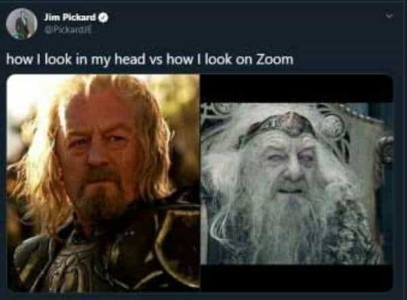Image resolution: width=407 pixels, height=300 pixels.
Task: Click the black bar below right photo
Action: tap(297, 278)
